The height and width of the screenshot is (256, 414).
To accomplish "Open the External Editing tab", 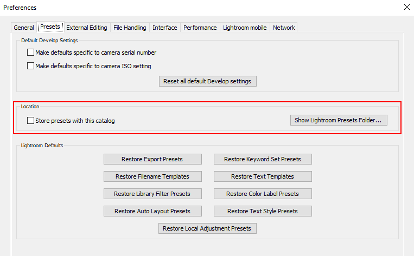I will [x=87, y=28].
